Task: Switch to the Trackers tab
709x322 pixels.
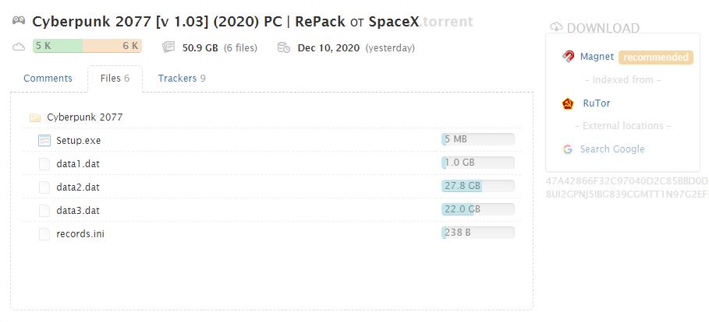Action: [182, 79]
